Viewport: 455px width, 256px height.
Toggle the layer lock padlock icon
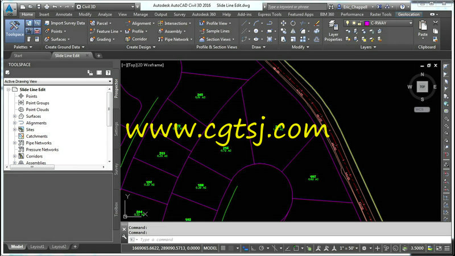click(x=360, y=23)
